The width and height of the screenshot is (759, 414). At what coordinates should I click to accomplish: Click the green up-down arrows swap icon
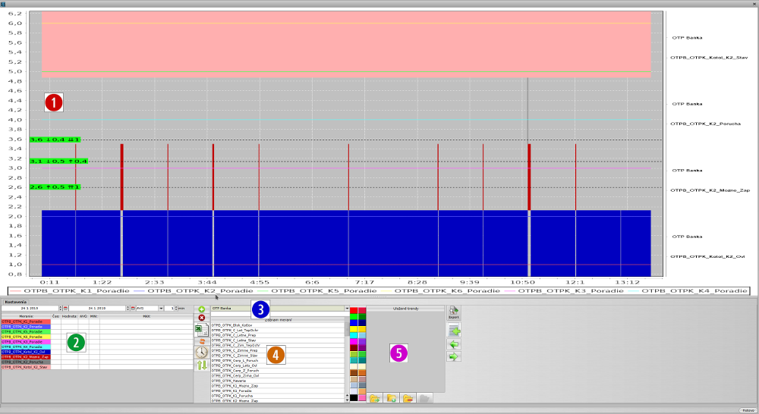(201, 365)
